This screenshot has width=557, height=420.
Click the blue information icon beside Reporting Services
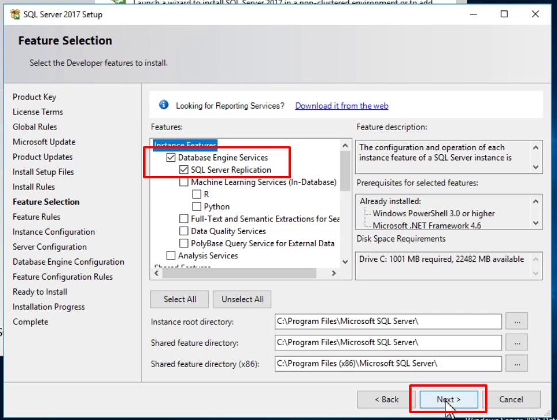click(x=164, y=105)
